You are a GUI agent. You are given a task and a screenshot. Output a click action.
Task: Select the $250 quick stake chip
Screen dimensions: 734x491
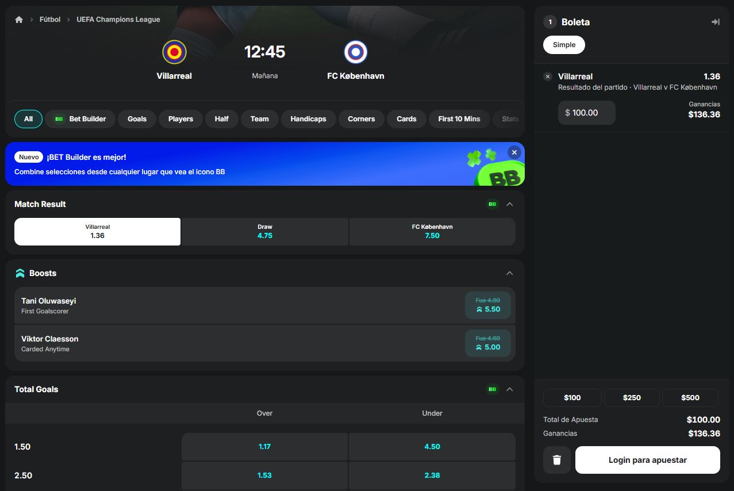(631, 397)
